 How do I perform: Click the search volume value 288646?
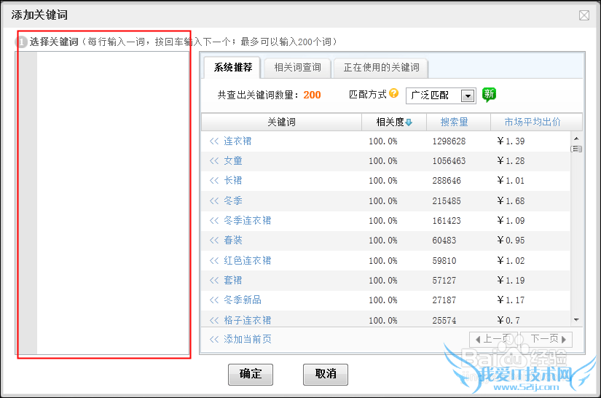(x=447, y=181)
